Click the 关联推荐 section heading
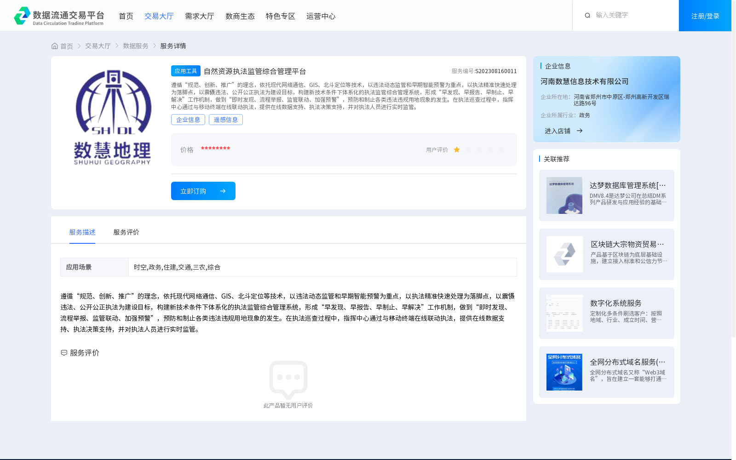 [x=557, y=159]
